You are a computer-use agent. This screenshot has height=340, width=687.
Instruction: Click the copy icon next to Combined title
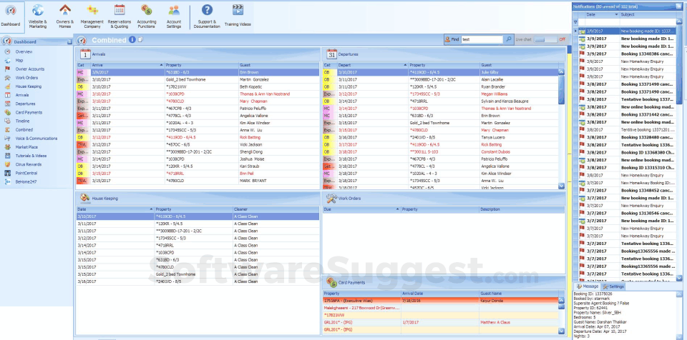(x=140, y=40)
